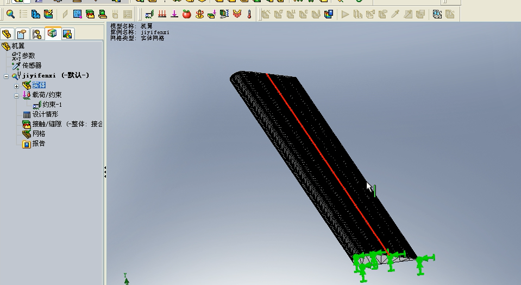Image resolution: width=521 pixels, height=285 pixels.
Task: Collapse the 载荷/约束 node
Action: click(17, 96)
